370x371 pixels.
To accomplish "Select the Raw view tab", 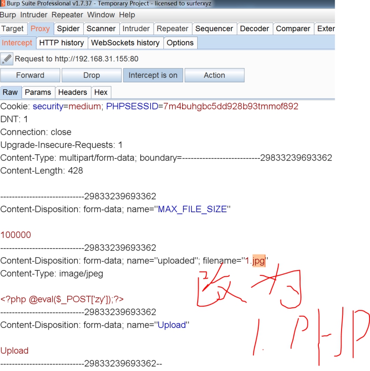I will [x=10, y=92].
